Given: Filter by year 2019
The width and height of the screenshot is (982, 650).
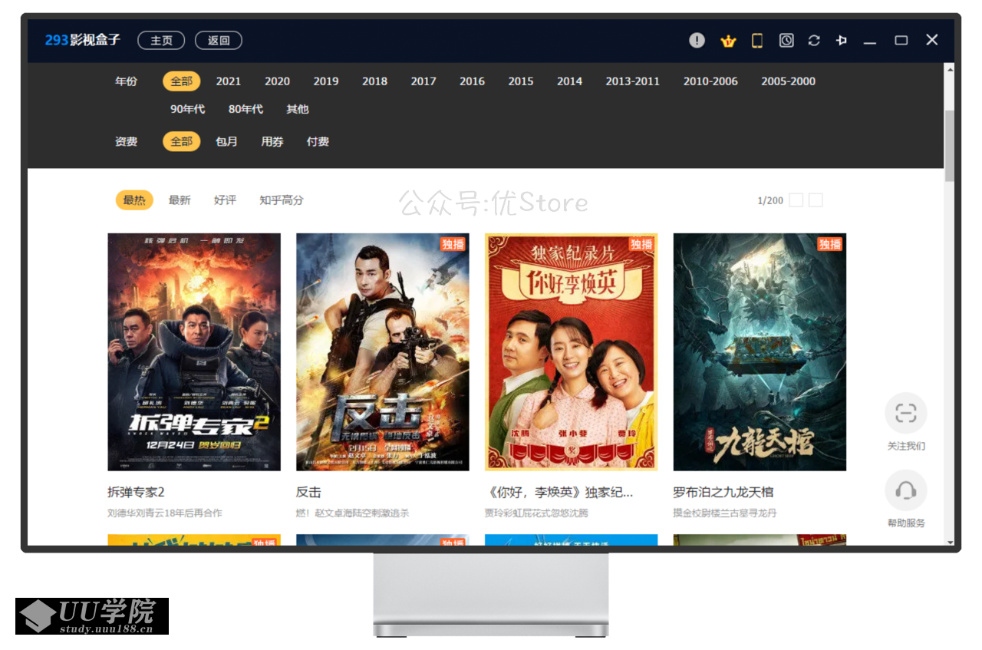Looking at the screenshot, I should 326,81.
